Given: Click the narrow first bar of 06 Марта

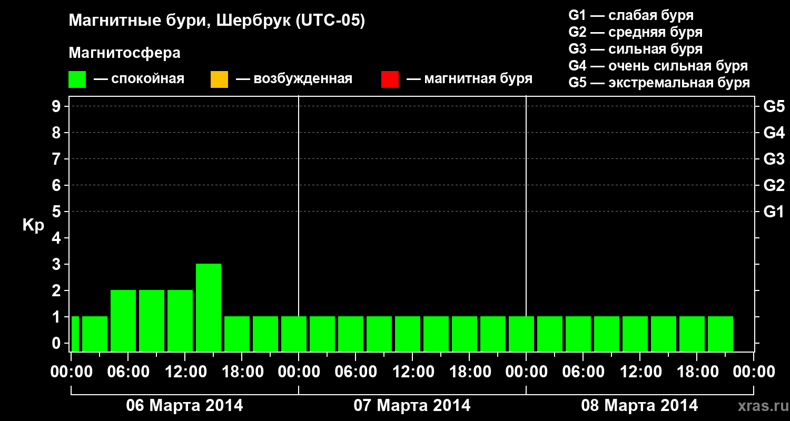Looking at the screenshot, I should coord(75,334).
